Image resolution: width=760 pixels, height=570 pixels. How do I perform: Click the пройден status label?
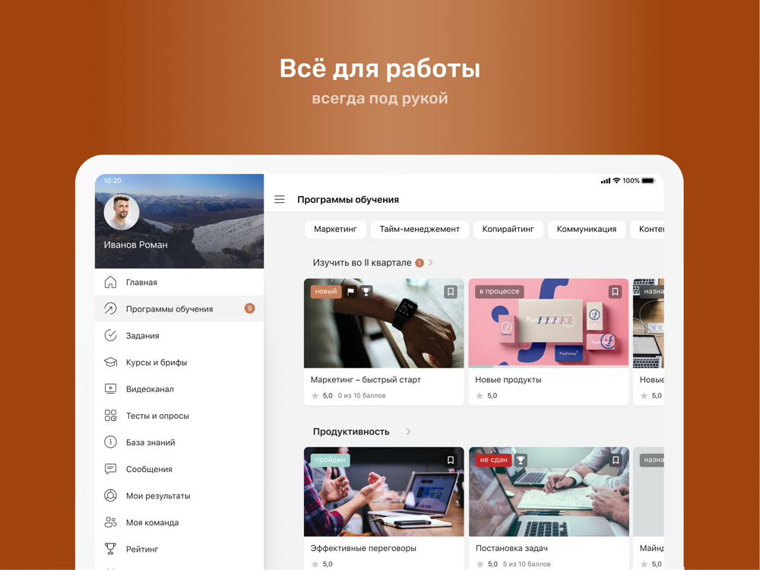point(330,460)
